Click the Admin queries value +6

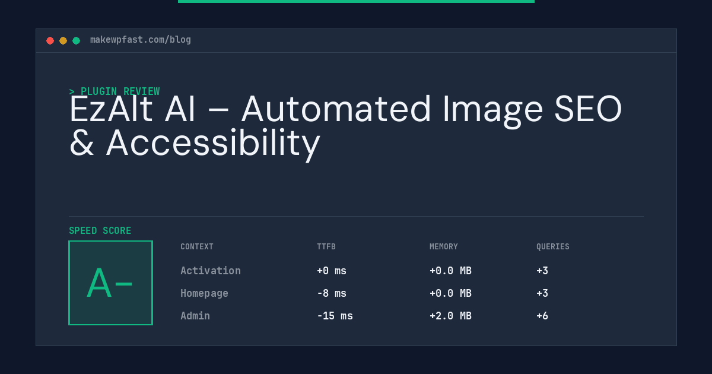pos(542,316)
